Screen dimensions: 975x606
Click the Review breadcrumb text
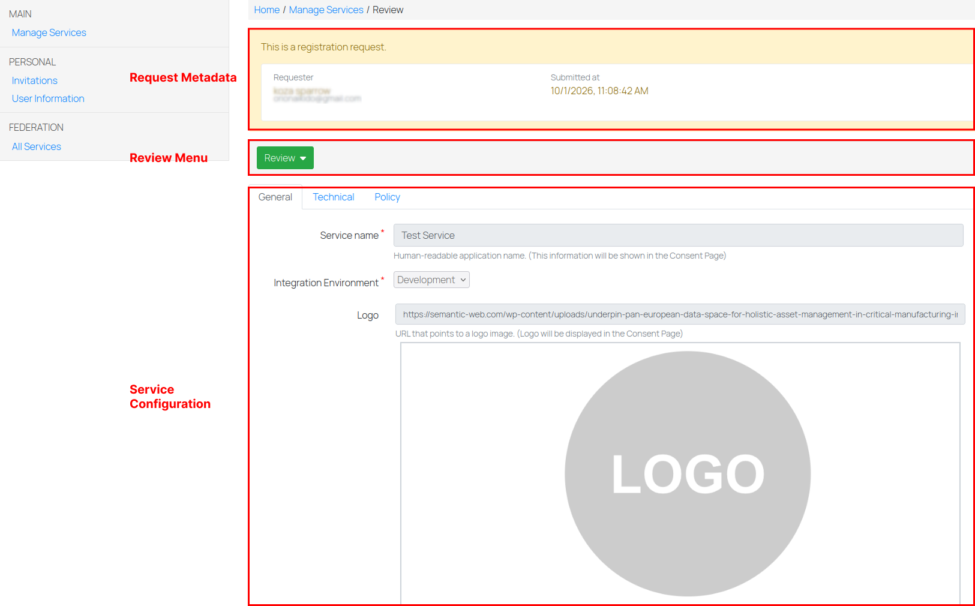click(388, 10)
